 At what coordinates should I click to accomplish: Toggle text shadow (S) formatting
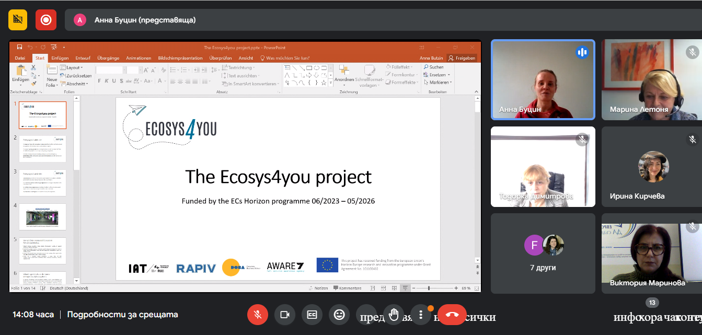pos(121,81)
